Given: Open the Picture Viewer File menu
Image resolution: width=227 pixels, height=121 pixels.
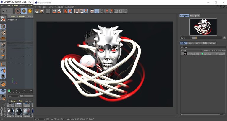Looking at the screenshot, I should point(39,7).
